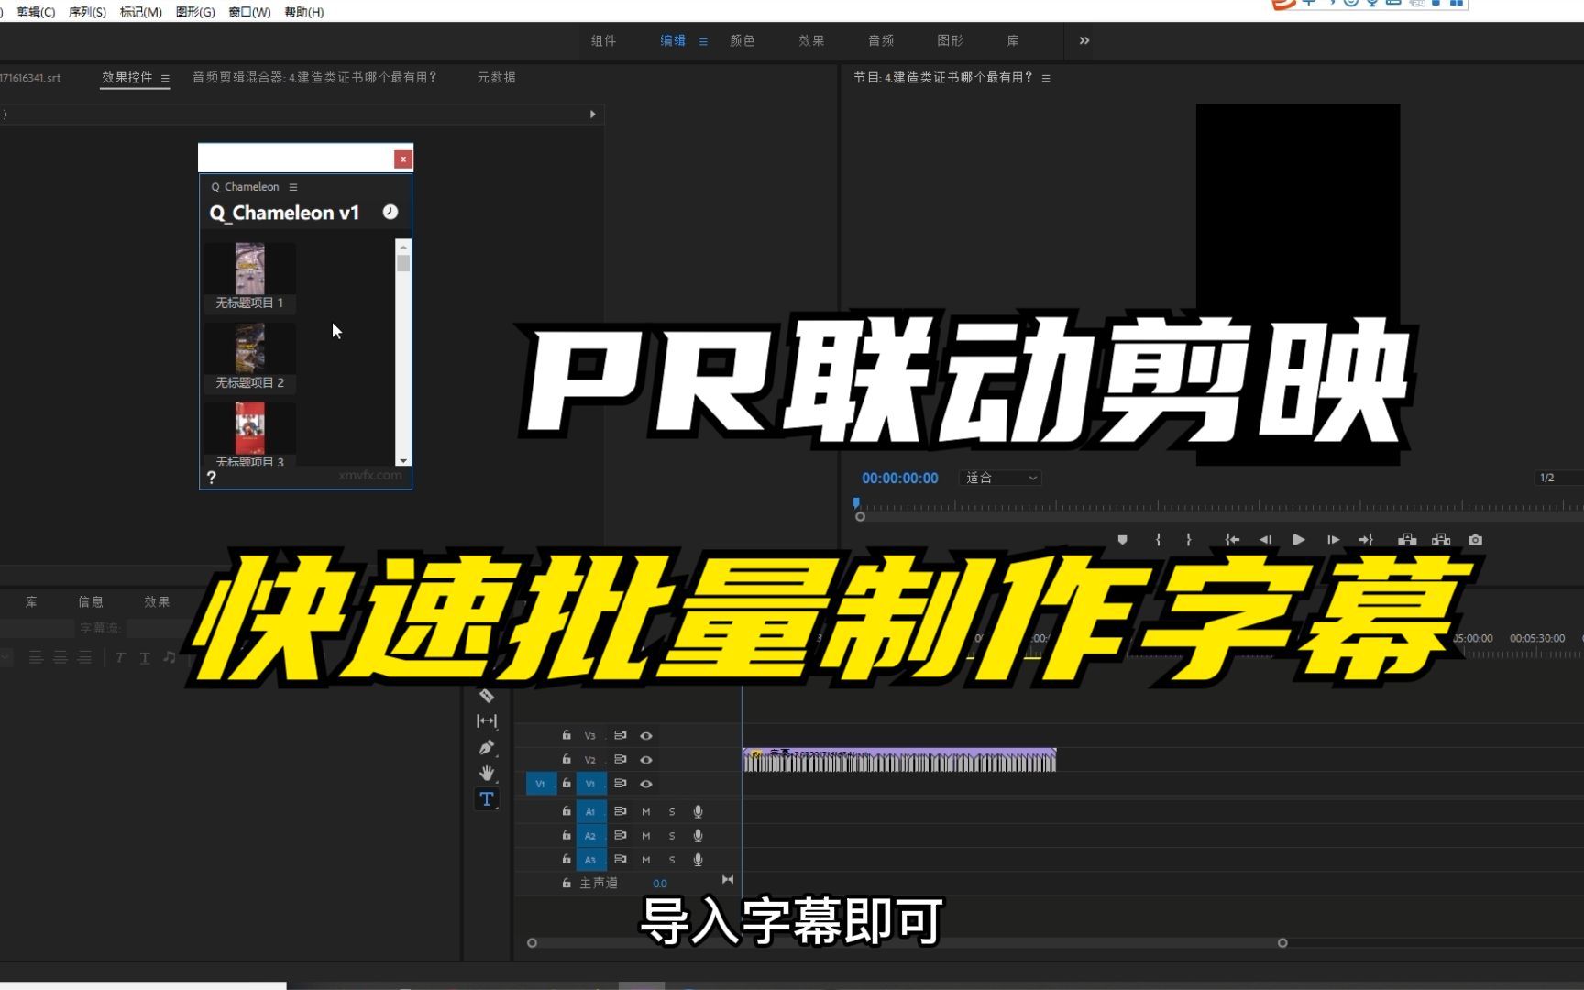
Task: Open the 编辑 workspace menu icon
Action: pyautogui.click(x=703, y=41)
